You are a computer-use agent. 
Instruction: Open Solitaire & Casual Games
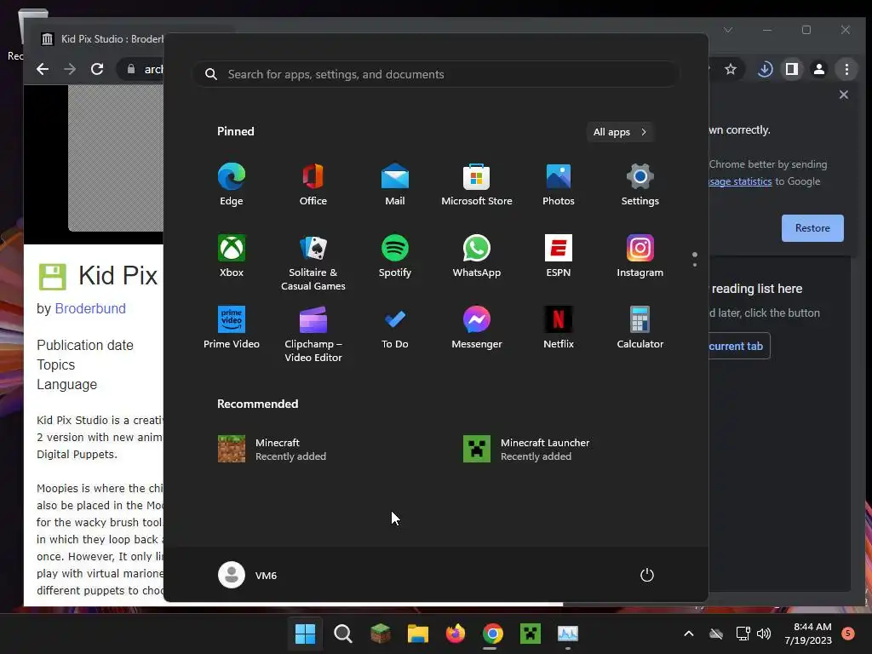click(x=313, y=262)
